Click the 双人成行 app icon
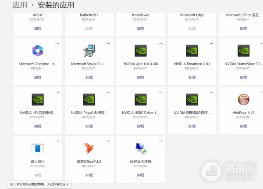The width and height of the screenshot is (263, 189). pos(38,148)
